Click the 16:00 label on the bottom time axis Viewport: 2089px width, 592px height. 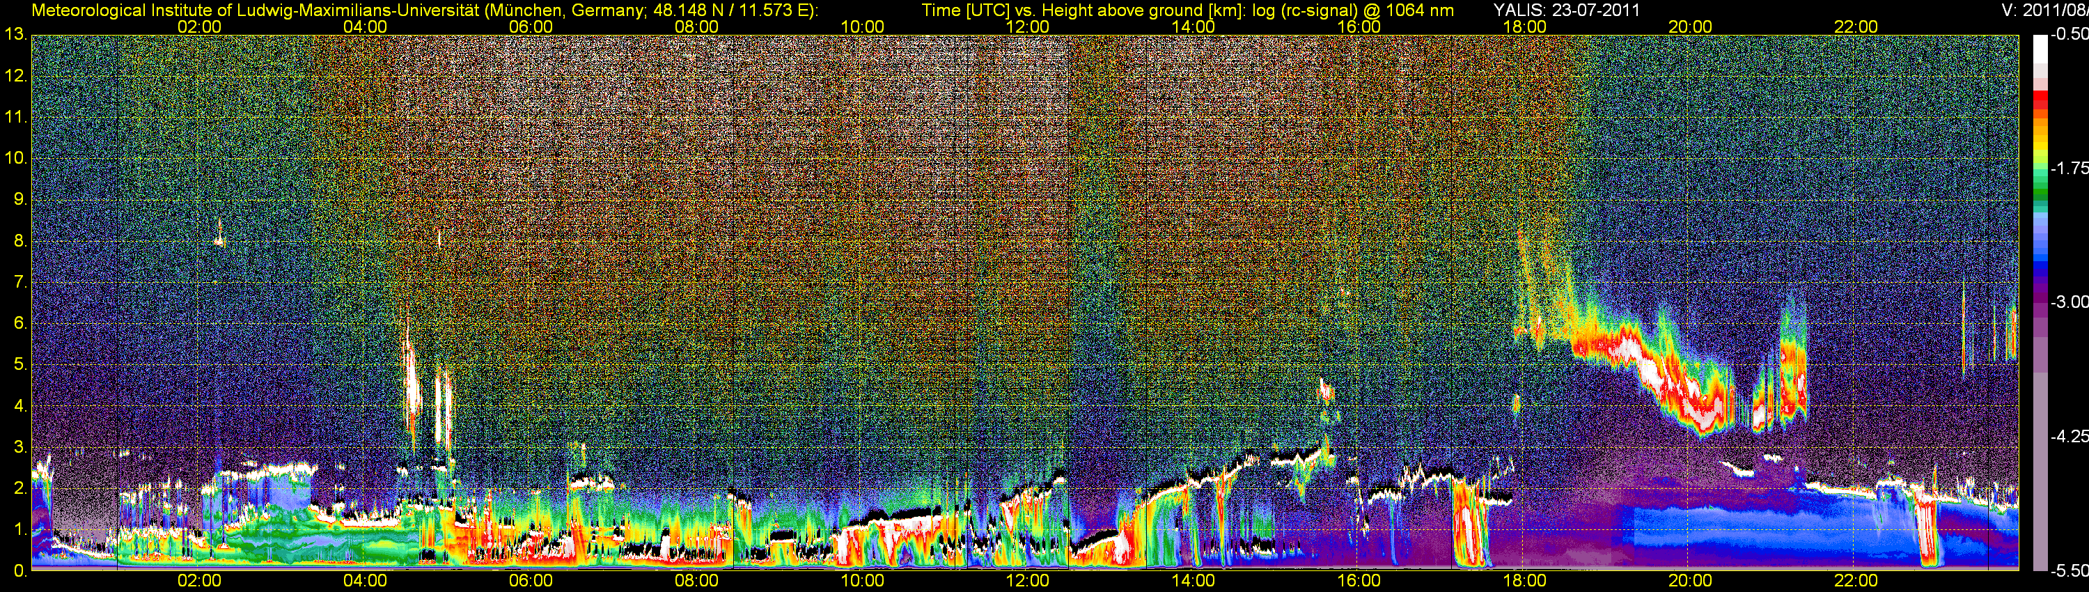pyautogui.click(x=1359, y=581)
